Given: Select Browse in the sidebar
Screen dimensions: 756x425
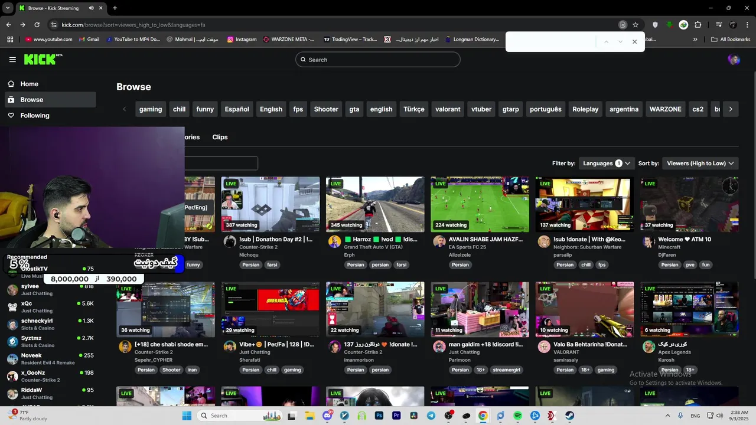Looking at the screenshot, I should (50, 100).
